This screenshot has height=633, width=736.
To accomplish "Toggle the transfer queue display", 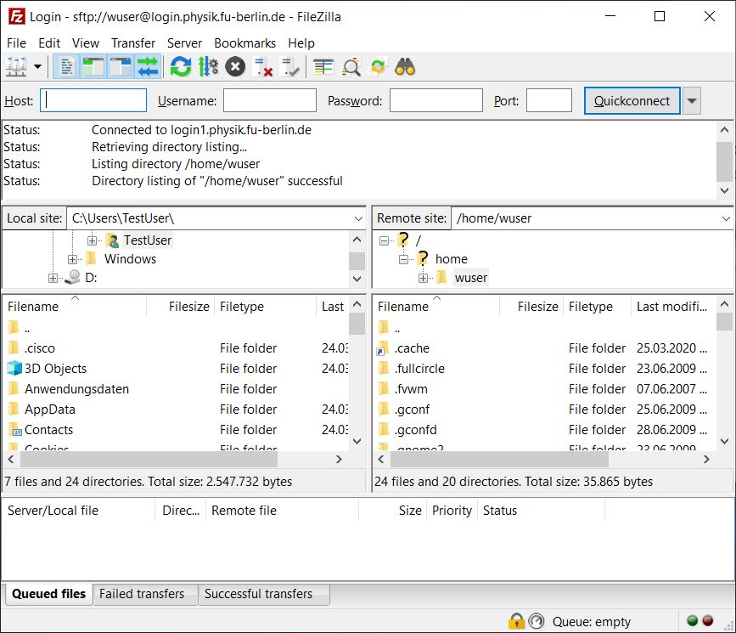I will (149, 67).
